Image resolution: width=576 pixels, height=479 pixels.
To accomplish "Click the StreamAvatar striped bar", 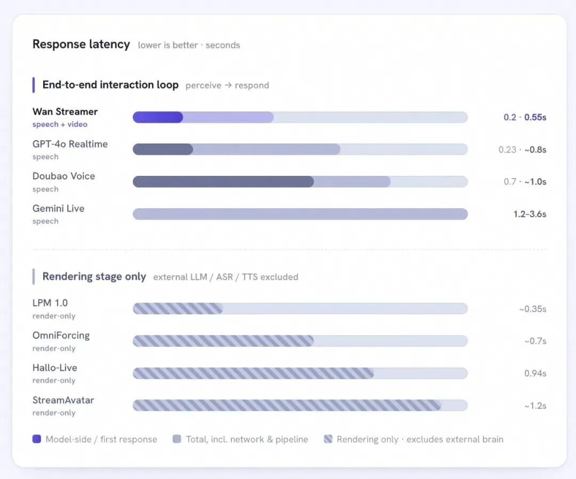I will (287, 405).
